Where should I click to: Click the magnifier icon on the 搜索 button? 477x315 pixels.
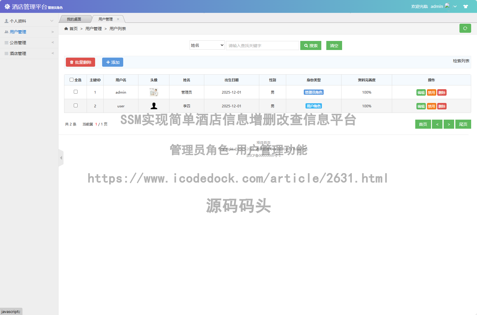pos(306,45)
